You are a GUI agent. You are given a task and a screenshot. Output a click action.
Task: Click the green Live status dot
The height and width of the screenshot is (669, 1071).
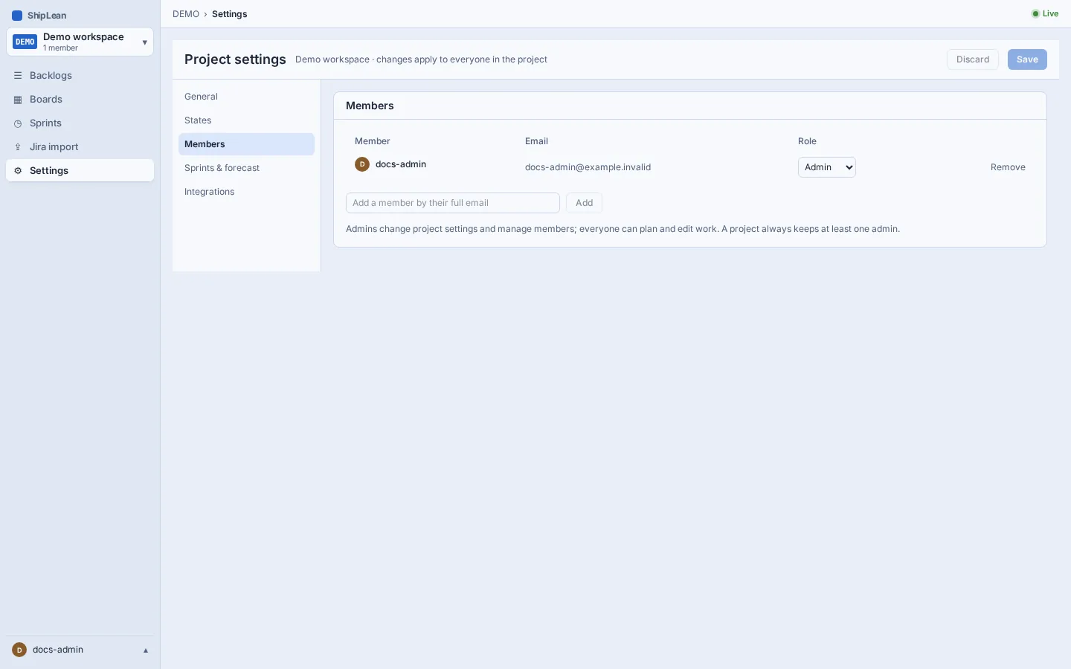point(1035,14)
